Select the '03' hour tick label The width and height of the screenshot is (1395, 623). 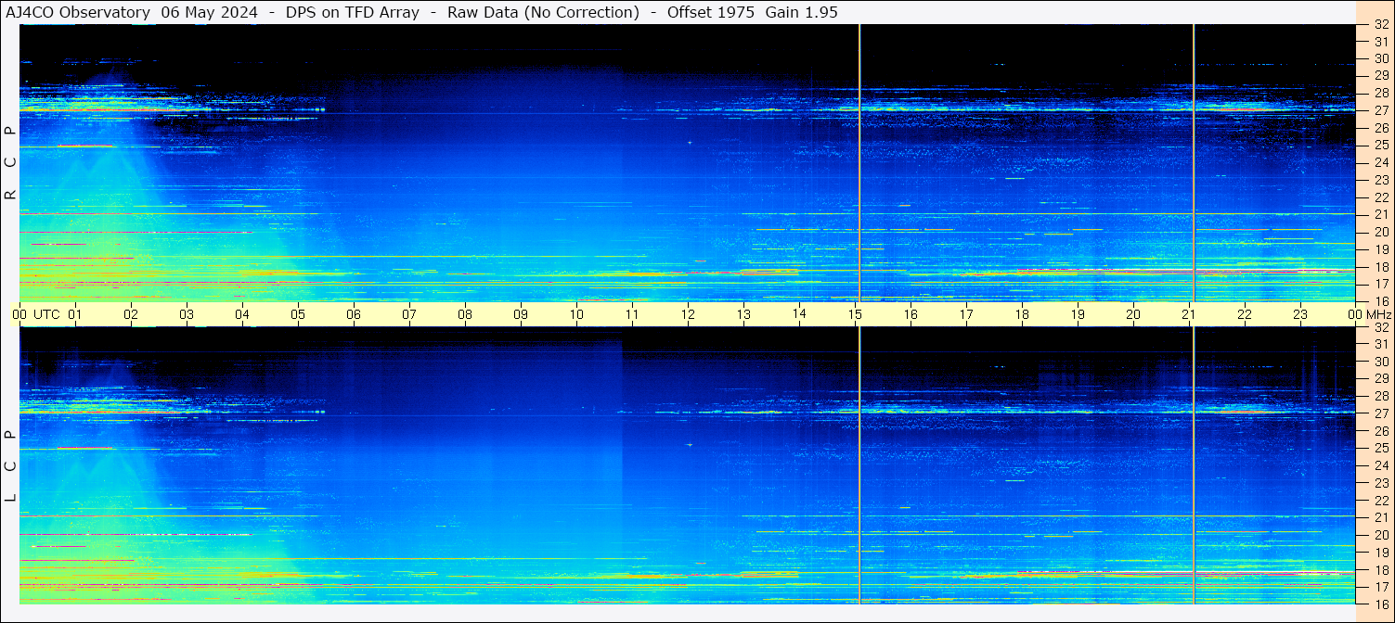(187, 314)
